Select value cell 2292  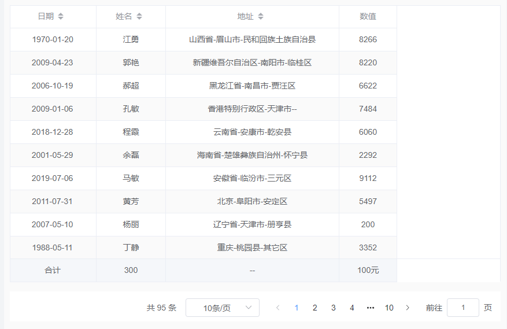pyautogui.click(x=368, y=155)
